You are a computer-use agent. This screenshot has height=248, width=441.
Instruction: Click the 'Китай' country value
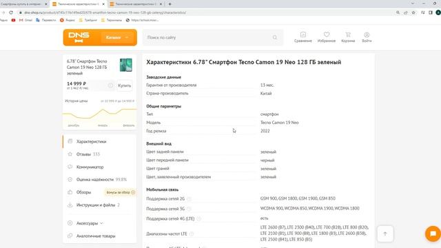(x=266, y=94)
